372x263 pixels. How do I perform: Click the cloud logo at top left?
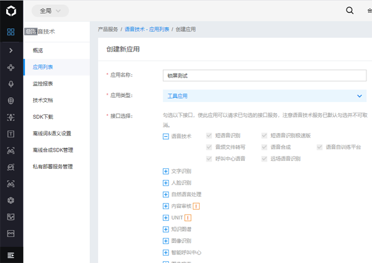coord(11,11)
